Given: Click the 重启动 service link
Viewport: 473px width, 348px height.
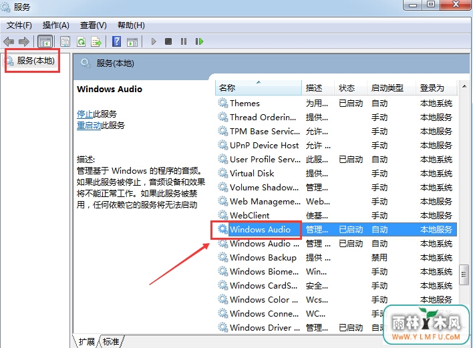Looking at the screenshot, I should 89,125.
